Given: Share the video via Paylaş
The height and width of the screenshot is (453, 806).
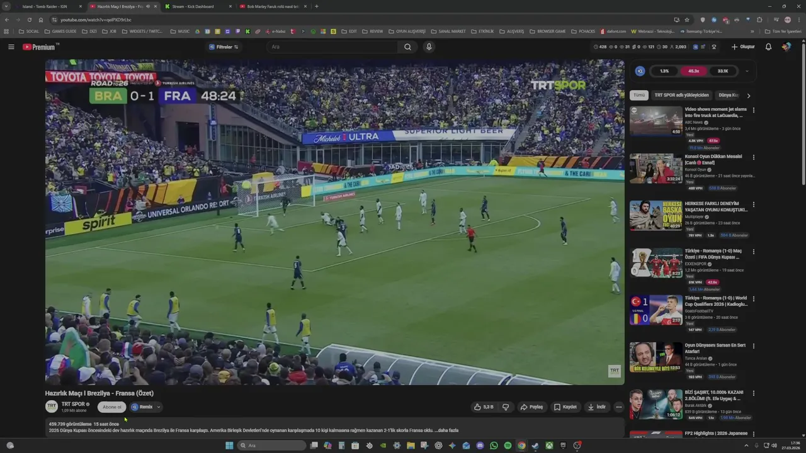Looking at the screenshot, I should click(531, 407).
